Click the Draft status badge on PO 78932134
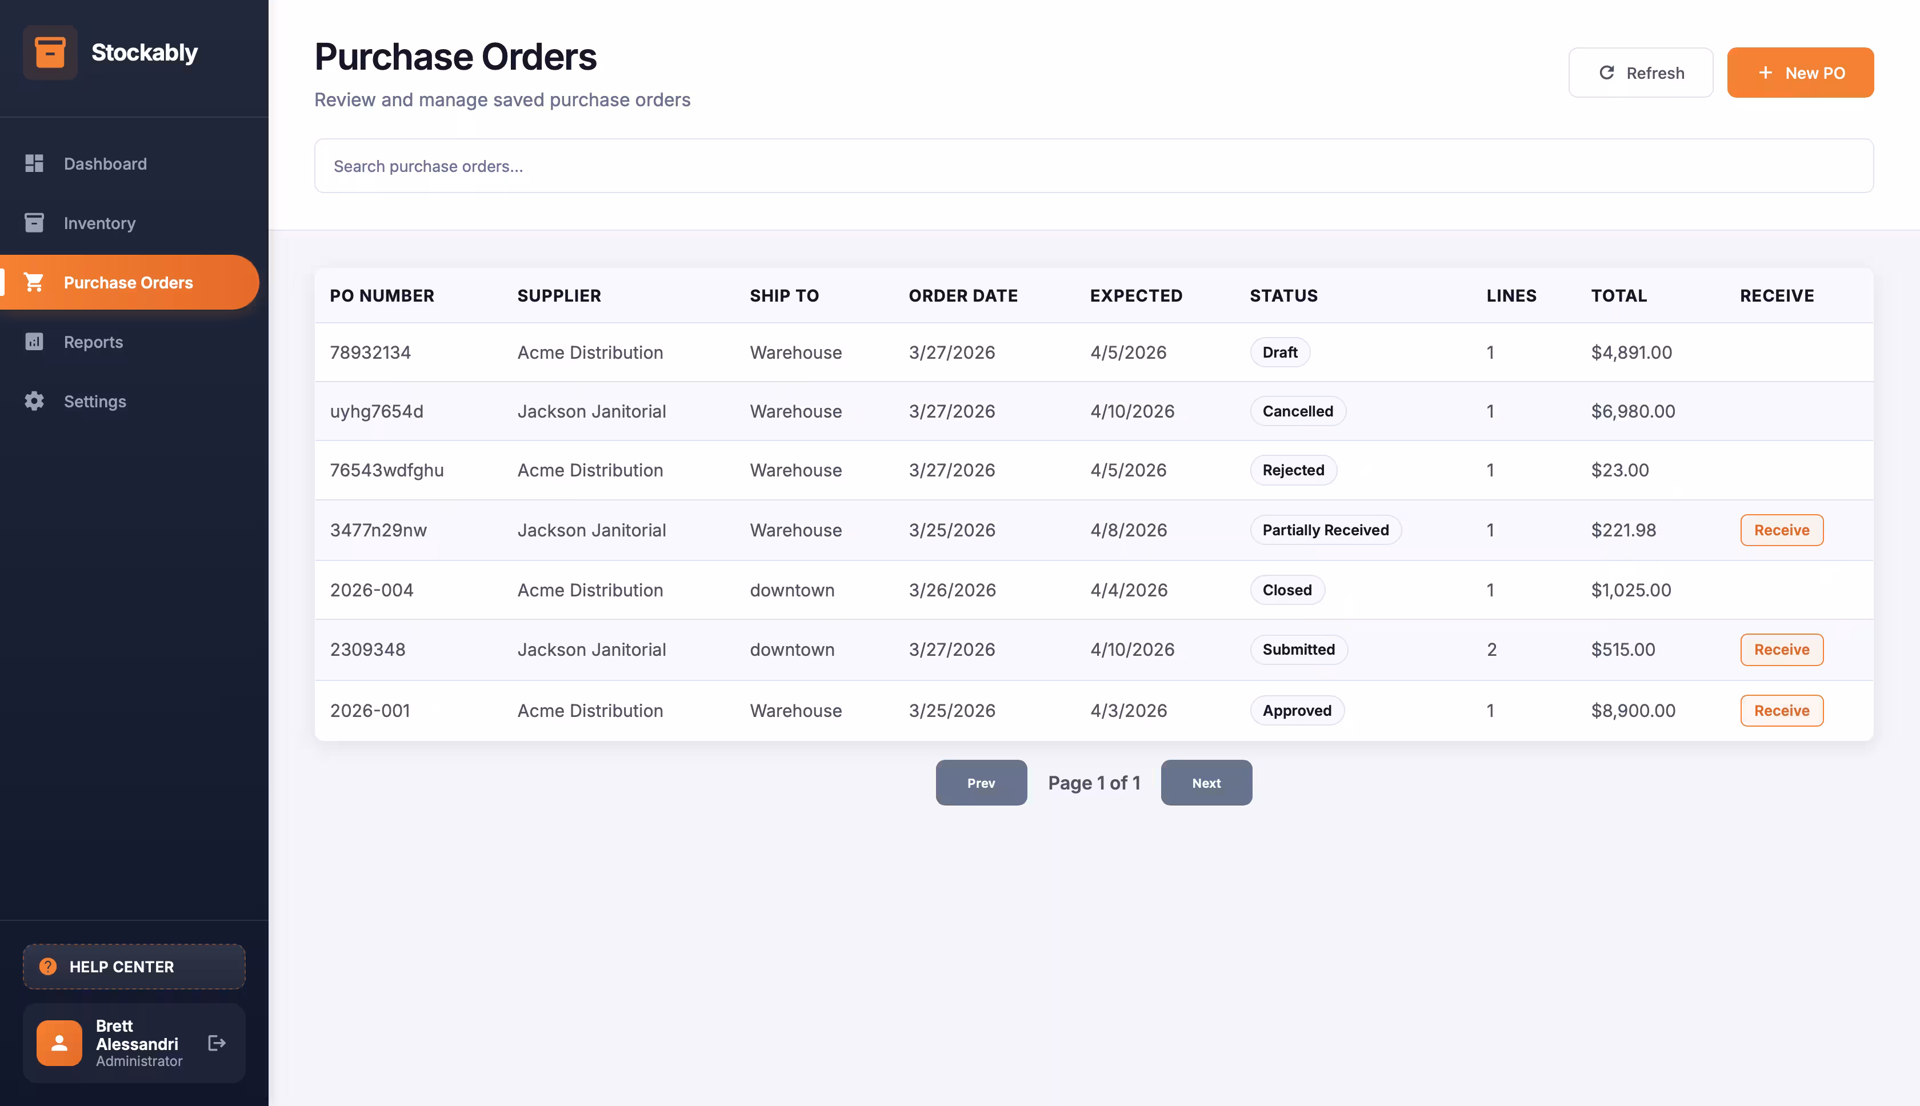 point(1279,352)
